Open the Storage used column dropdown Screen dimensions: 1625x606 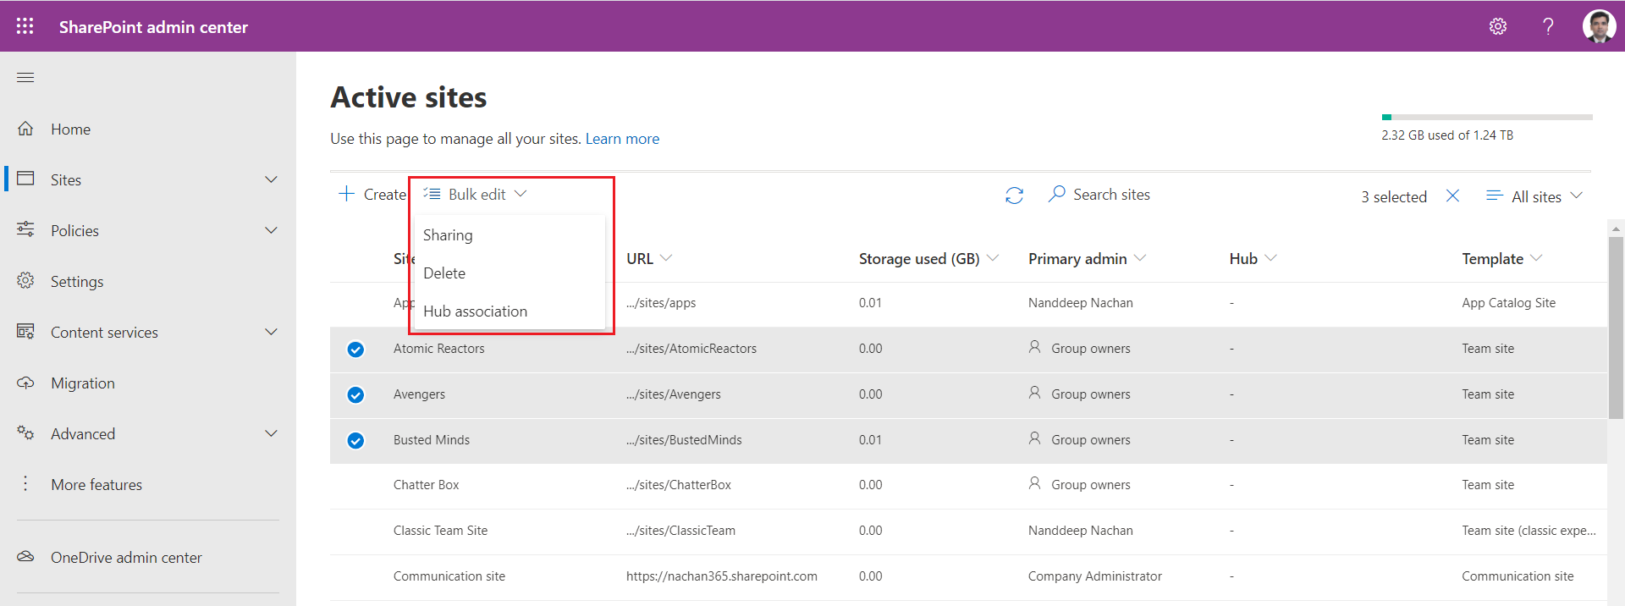(993, 258)
